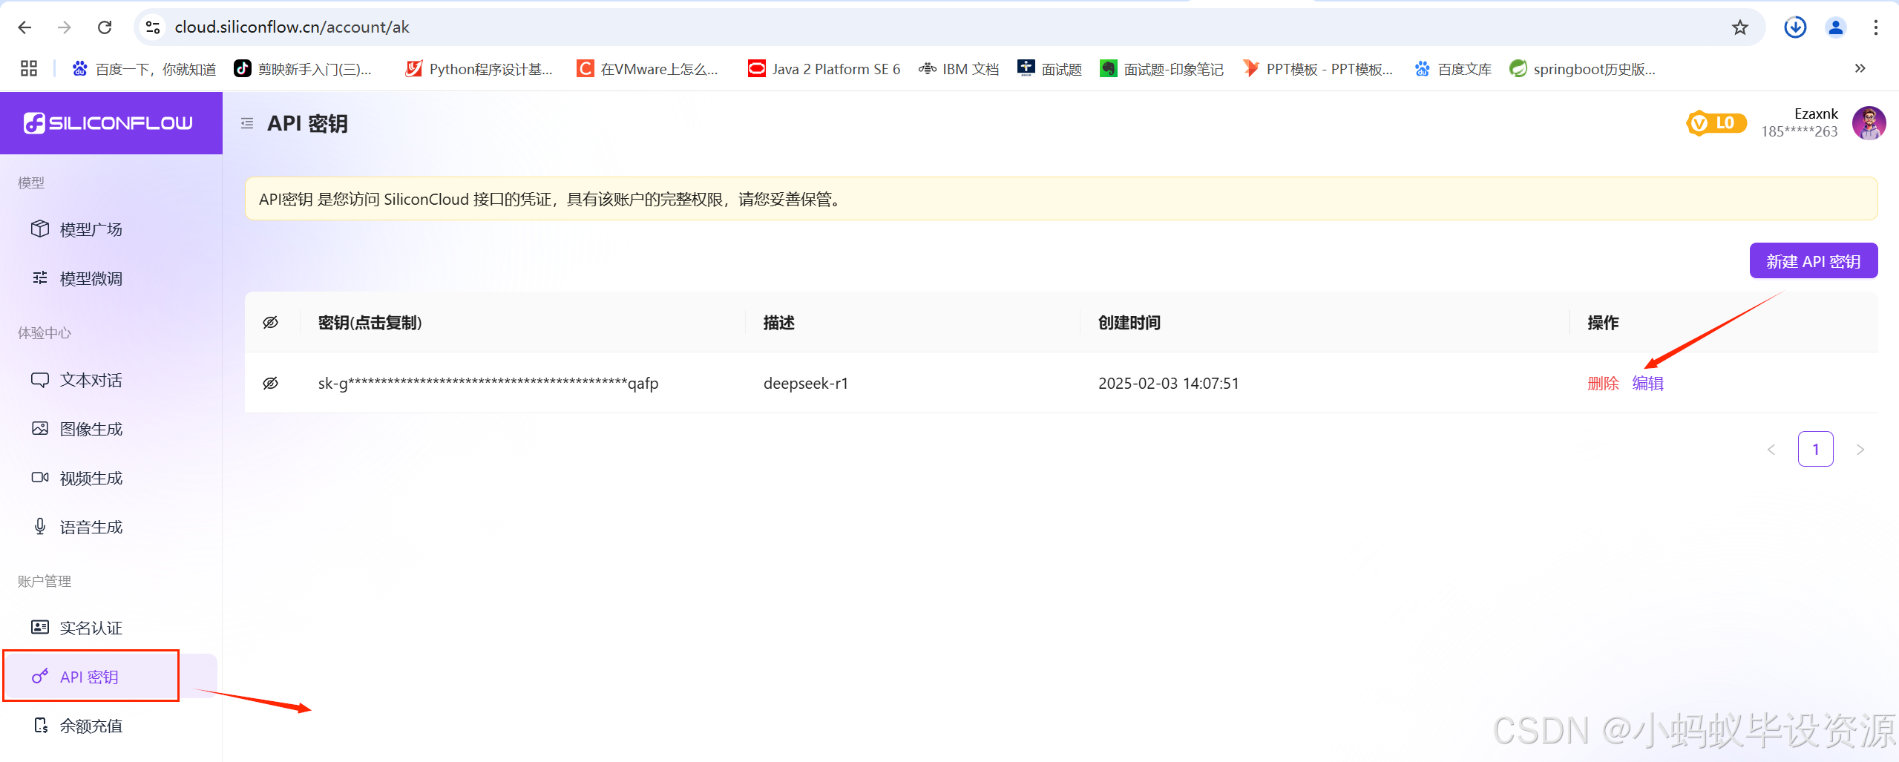The height and width of the screenshot is (762, 1899).
Task: Click the 操作 column header
Action: 1603,323
